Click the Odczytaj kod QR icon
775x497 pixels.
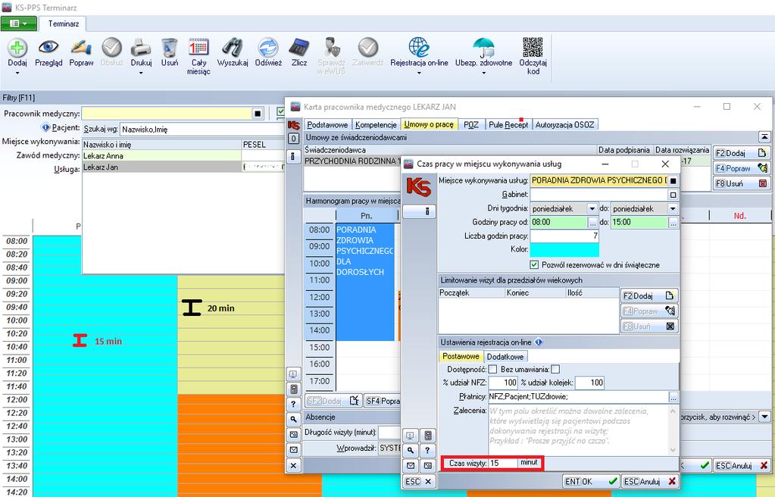(x=533, y=47)
